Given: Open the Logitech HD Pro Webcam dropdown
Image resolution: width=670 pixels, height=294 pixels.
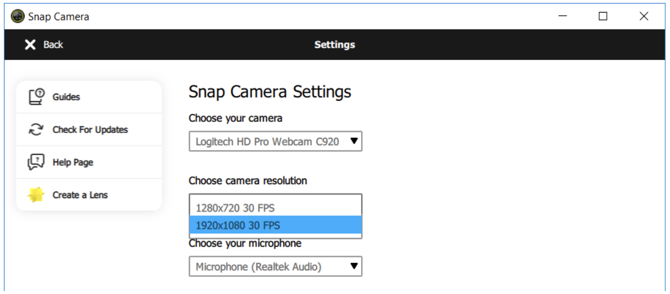Looking at the screenshot, I should (x=275, y=141).
